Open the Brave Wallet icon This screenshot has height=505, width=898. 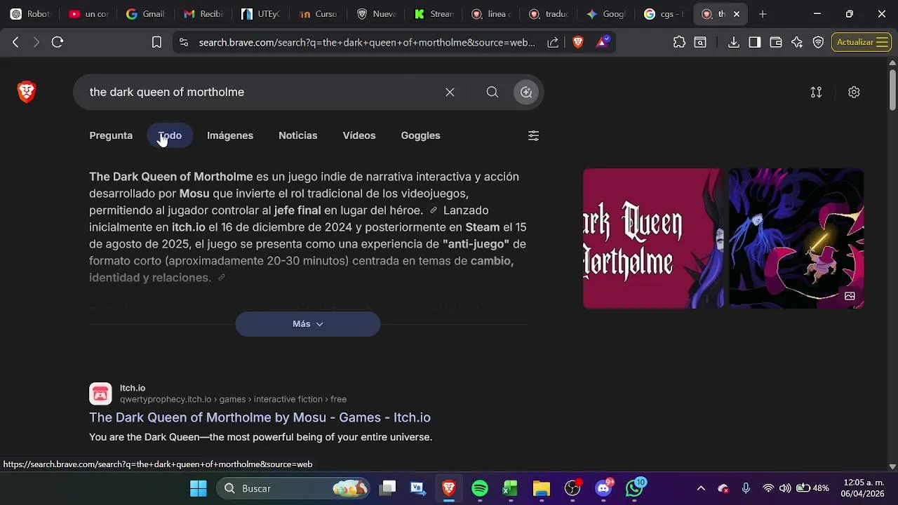click(776, 42)
